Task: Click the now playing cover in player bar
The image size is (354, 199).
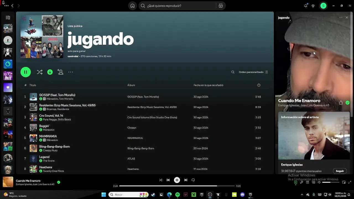Action: pos(8,182)
